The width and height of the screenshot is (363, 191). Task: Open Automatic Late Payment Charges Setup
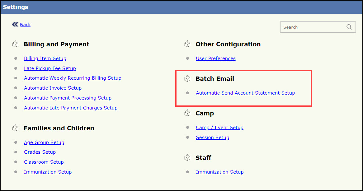tap(71, 108)
